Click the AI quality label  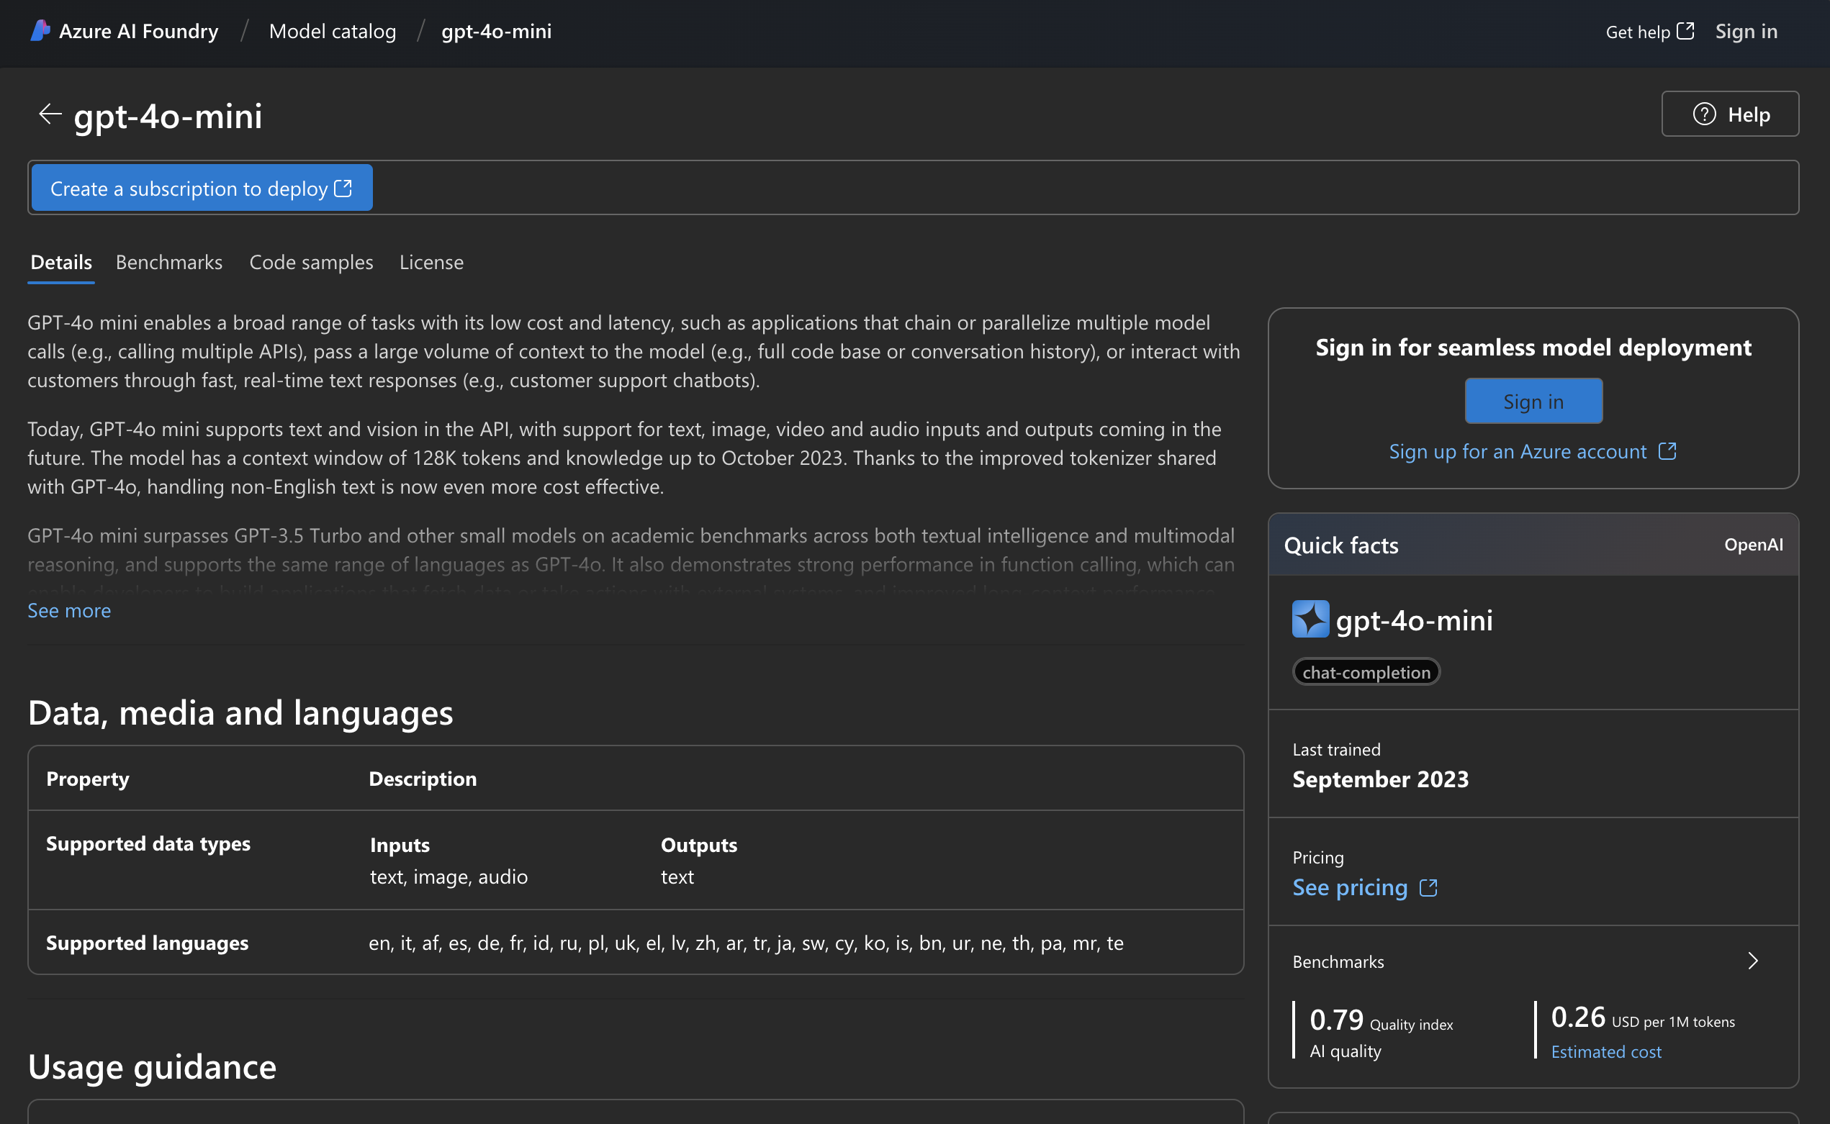pyautogui.click(x=1346, y=1051)
